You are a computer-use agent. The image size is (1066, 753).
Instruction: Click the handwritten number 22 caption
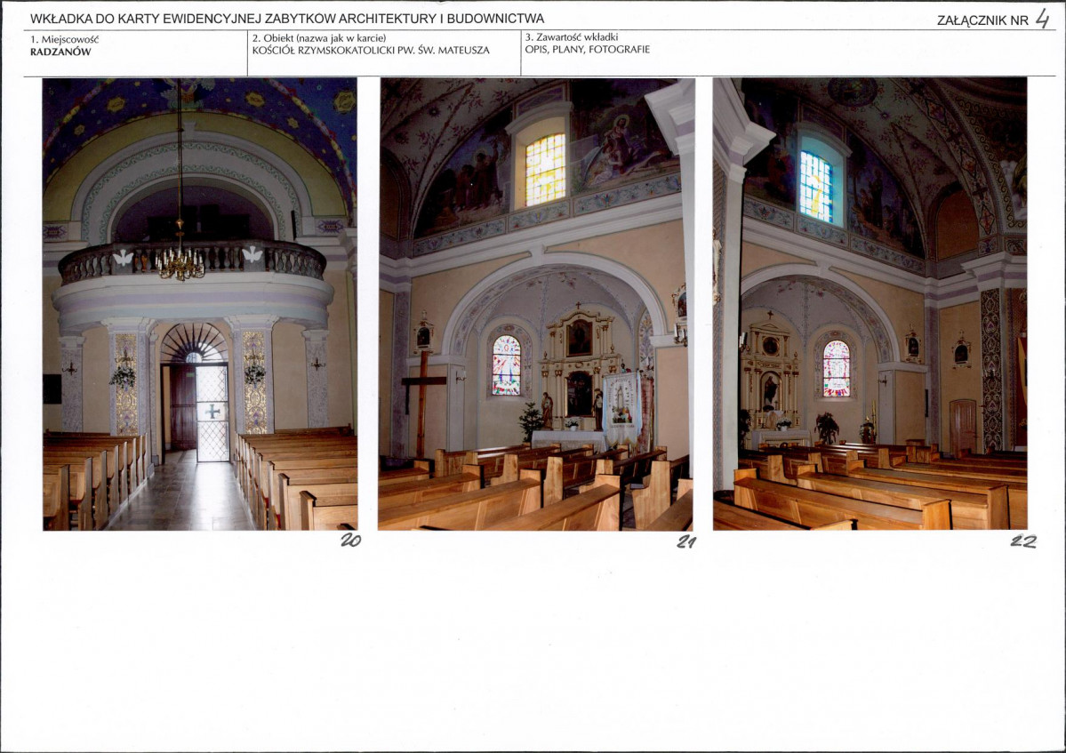tap(1022, 541)
